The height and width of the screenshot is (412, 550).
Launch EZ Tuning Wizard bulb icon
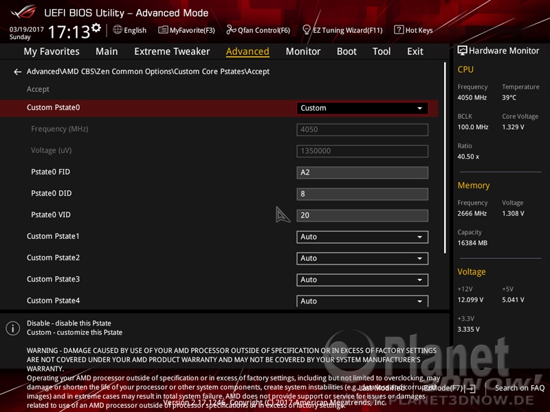(x=306, y=30)
